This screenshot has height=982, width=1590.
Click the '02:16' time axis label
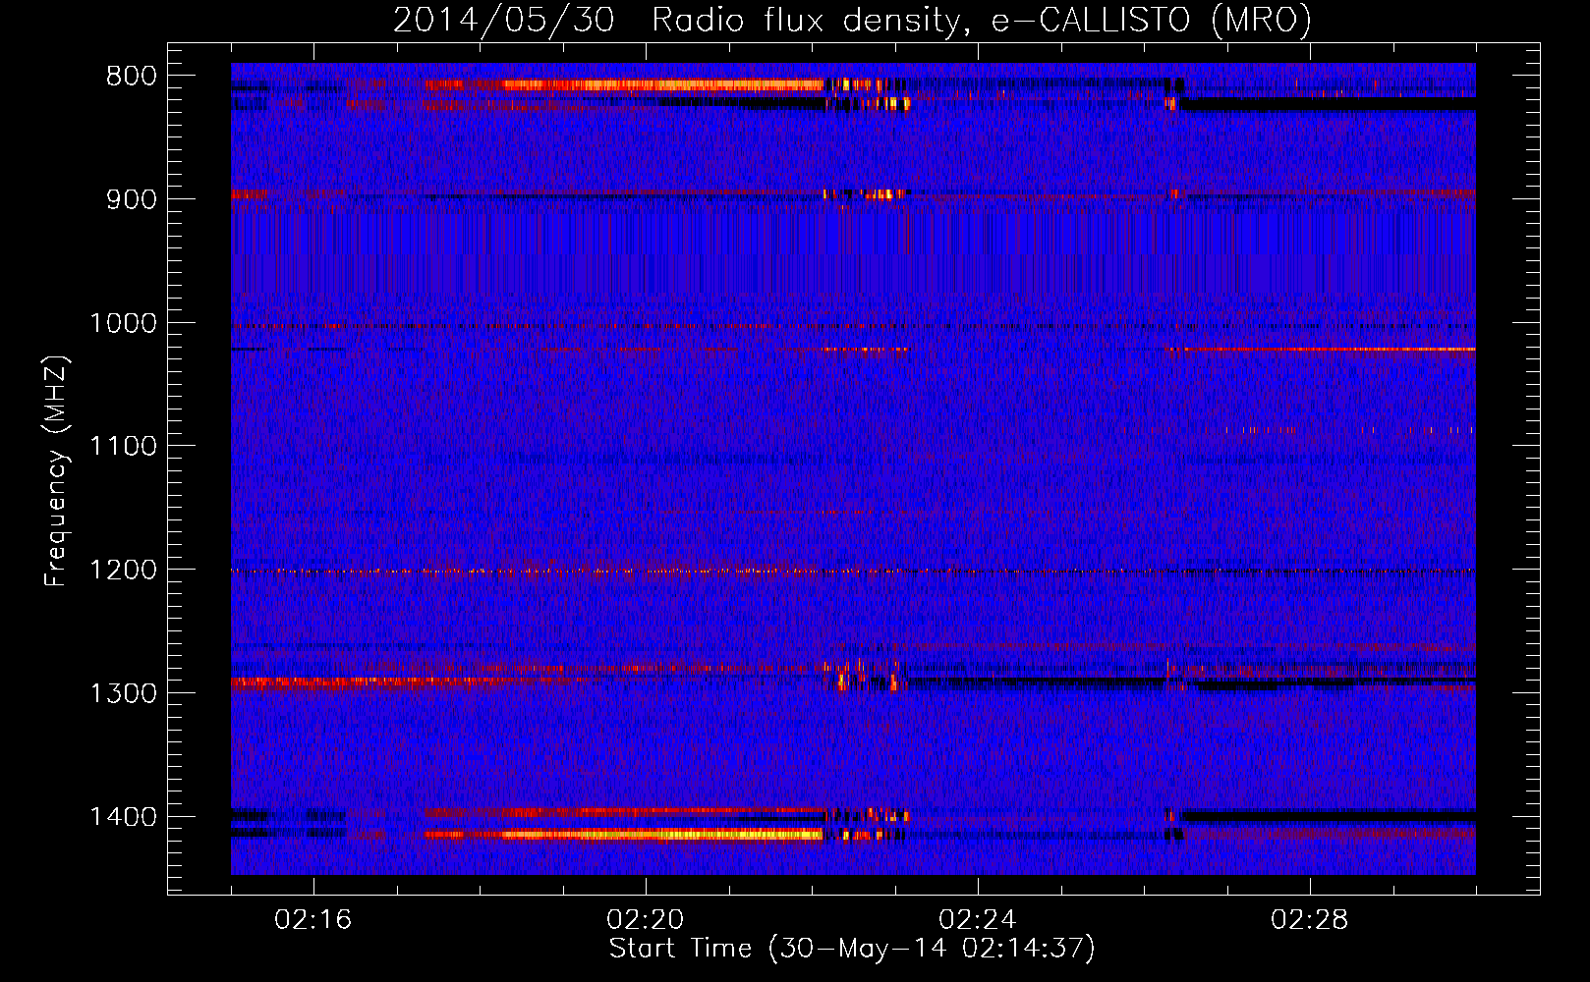coord(313,920)
